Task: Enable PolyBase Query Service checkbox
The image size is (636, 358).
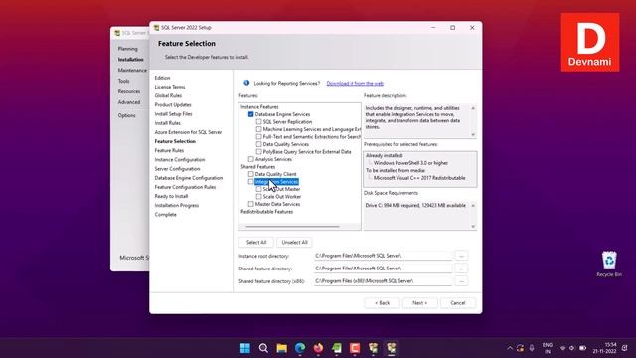Action: (258, 152)
